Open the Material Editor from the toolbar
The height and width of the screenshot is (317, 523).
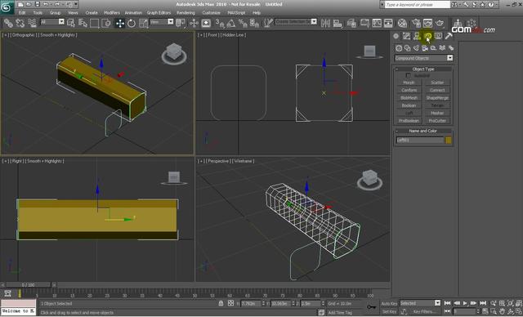402,23
